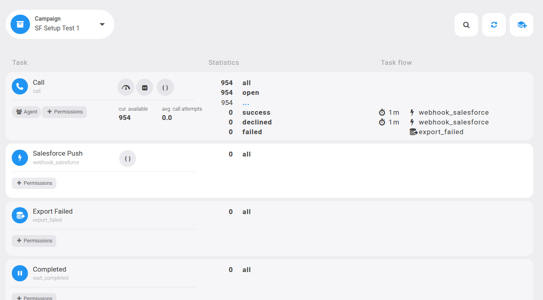This screenshot has height=300, width=543.
Task: Click the Export Failed task title
Action: pos(53,211)
